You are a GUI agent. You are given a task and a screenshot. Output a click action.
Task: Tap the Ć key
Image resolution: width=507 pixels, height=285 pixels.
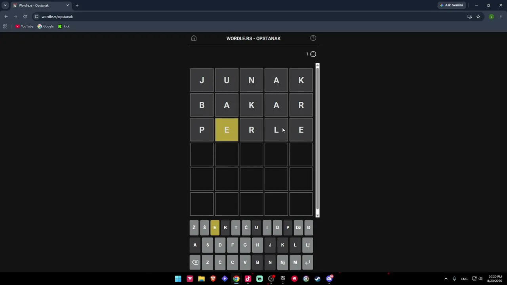click(246, 228)
